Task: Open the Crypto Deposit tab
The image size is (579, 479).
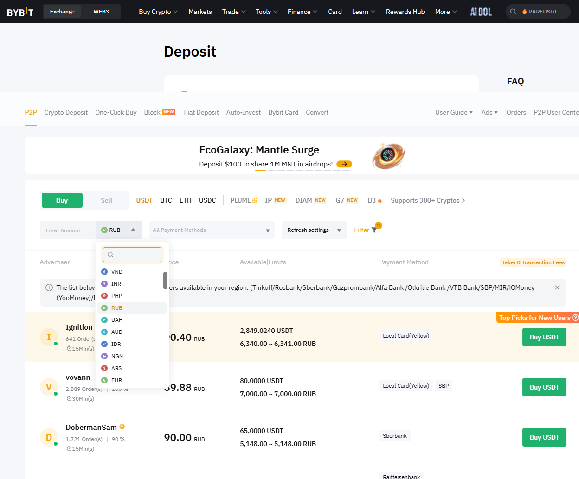Action: pyautogui.click(x=66, y=112)
